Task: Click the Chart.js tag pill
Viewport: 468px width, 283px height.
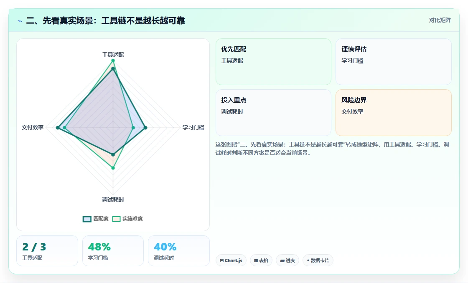Action: 231,260
